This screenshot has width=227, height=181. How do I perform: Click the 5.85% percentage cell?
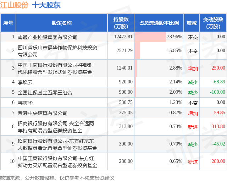(159, 51)
